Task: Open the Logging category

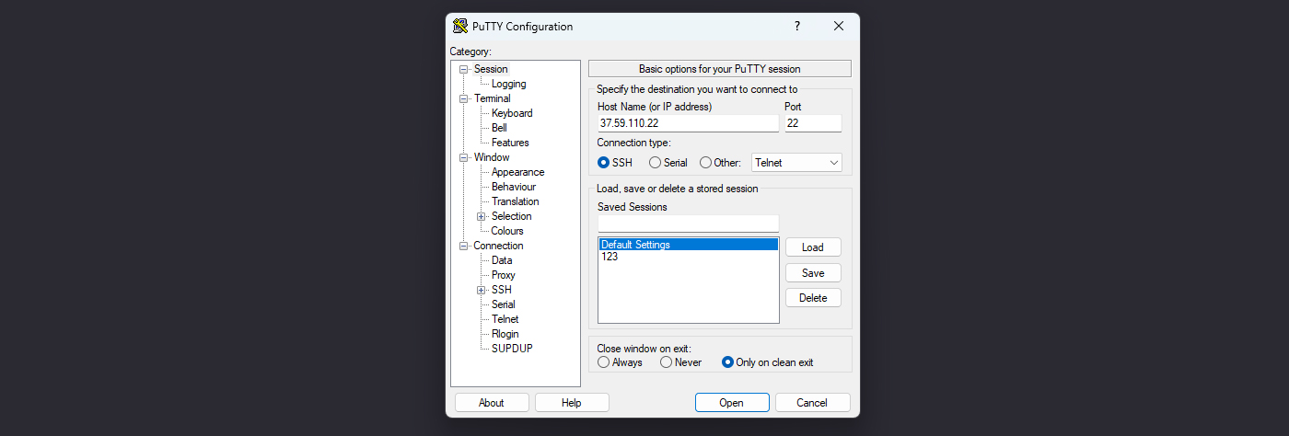Action: point(509,84)
